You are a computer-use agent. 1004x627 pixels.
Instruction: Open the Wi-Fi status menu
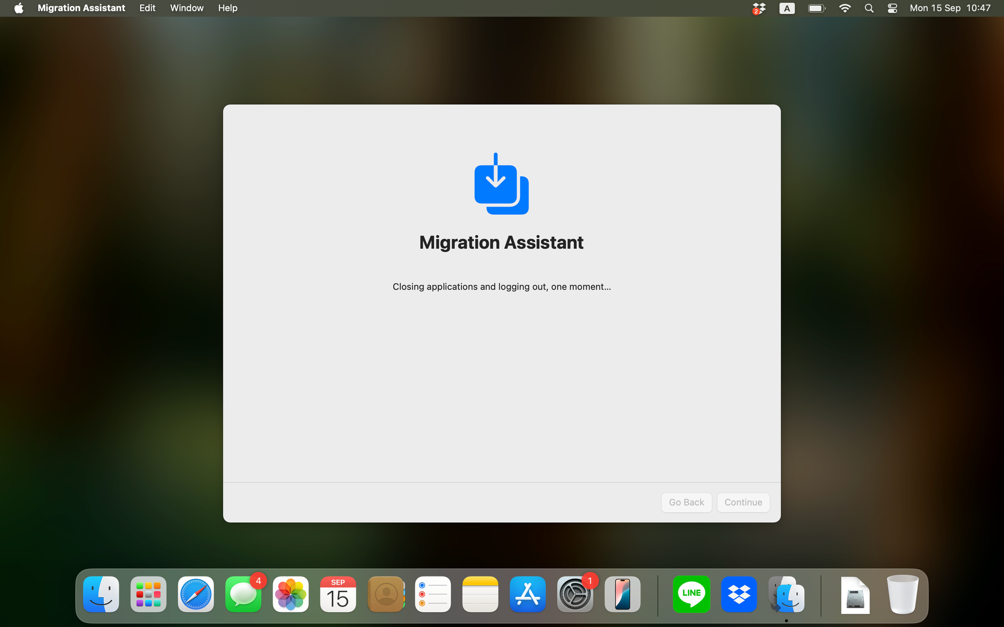[845, 8]
